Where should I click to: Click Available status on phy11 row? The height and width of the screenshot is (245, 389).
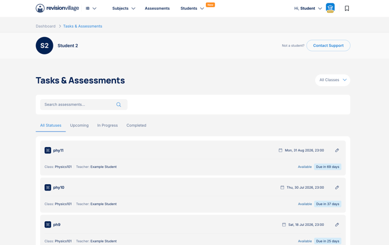[x=305, y=167]
